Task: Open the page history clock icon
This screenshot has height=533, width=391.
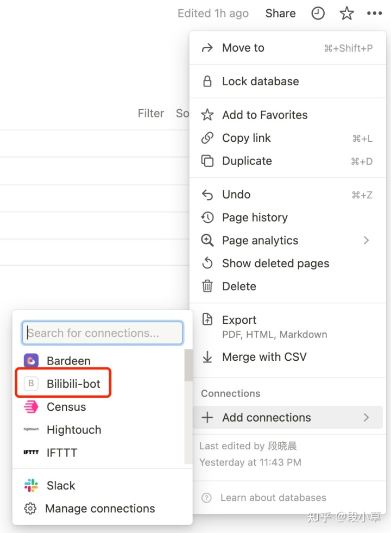Action: tap(318, 14)
